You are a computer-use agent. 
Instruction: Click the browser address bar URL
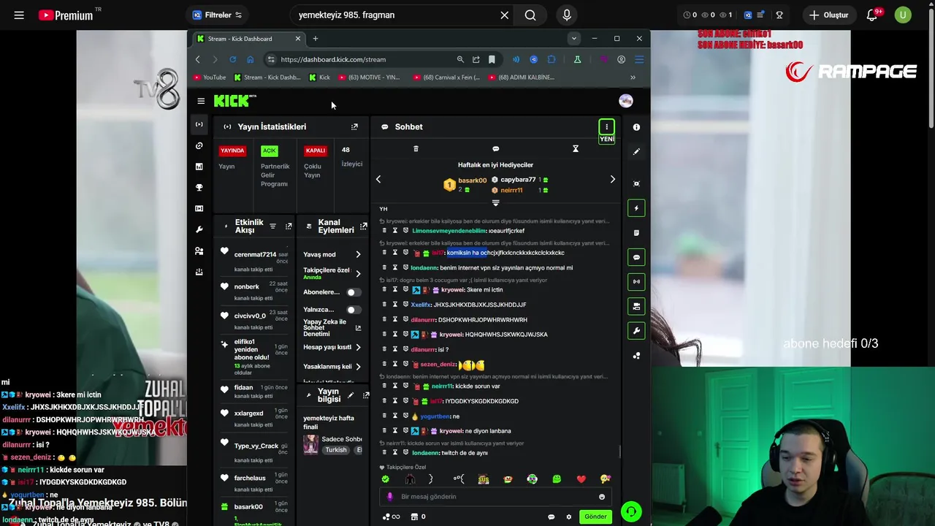[333, 59]
